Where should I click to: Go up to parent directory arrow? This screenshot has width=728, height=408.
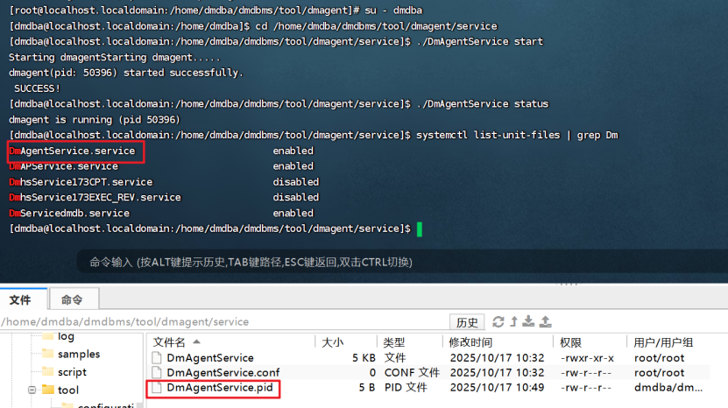point(513,321)
